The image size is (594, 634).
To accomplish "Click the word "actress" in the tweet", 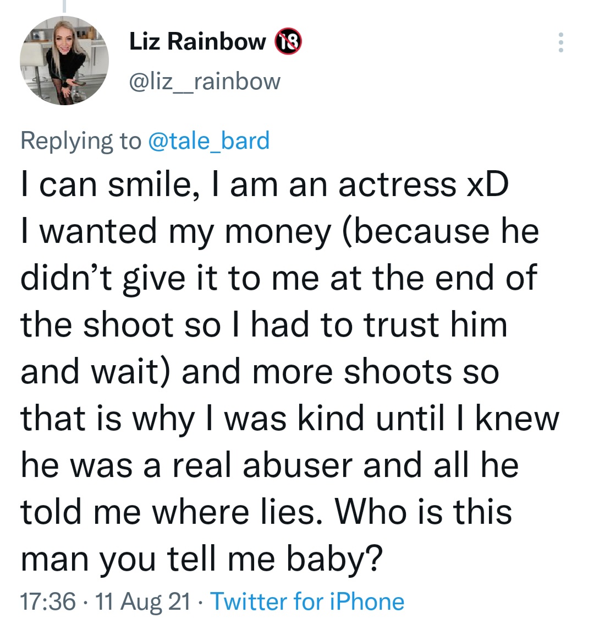I will point(397,185).
